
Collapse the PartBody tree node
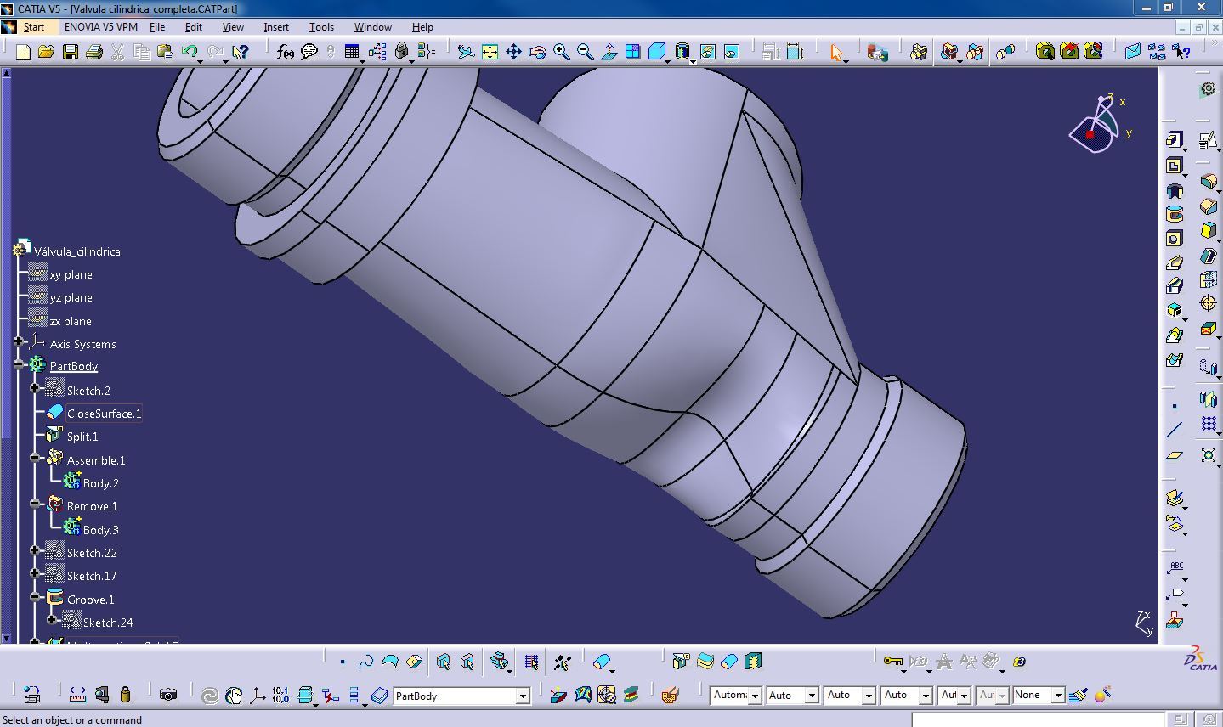pos(19,364)
